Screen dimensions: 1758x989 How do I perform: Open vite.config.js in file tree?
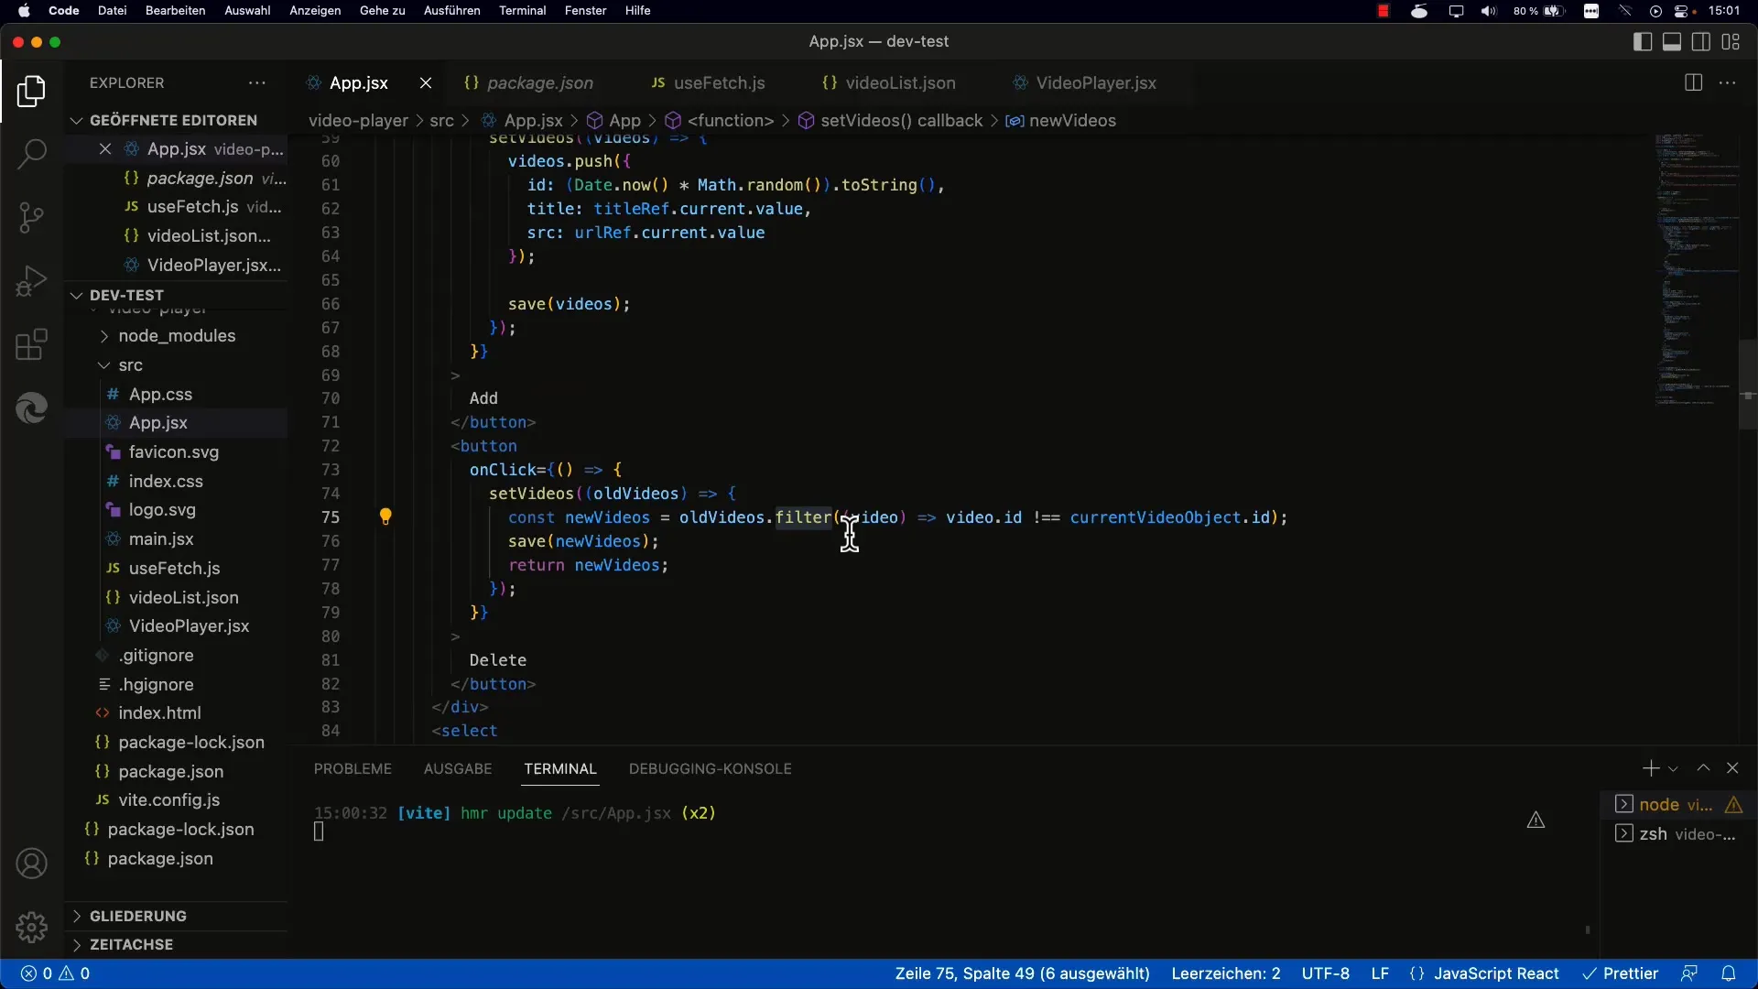click(x=168, y=800)
